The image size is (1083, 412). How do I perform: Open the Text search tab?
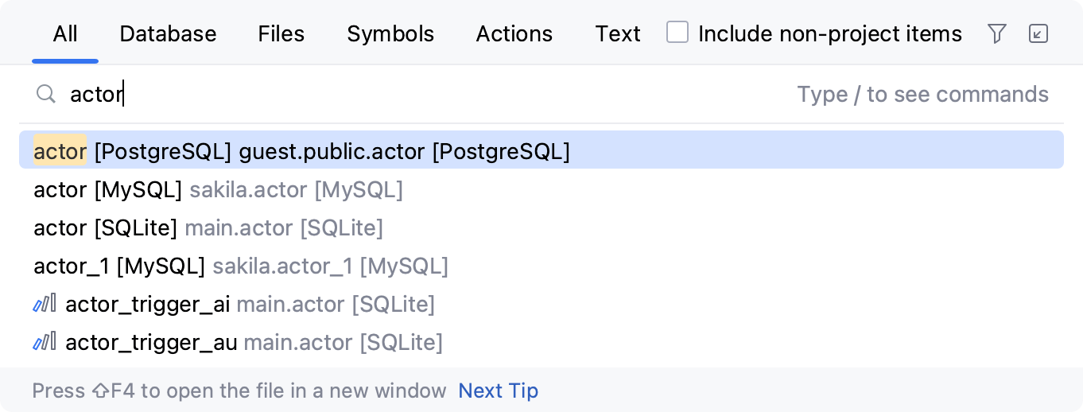click(x=618, y=34)
